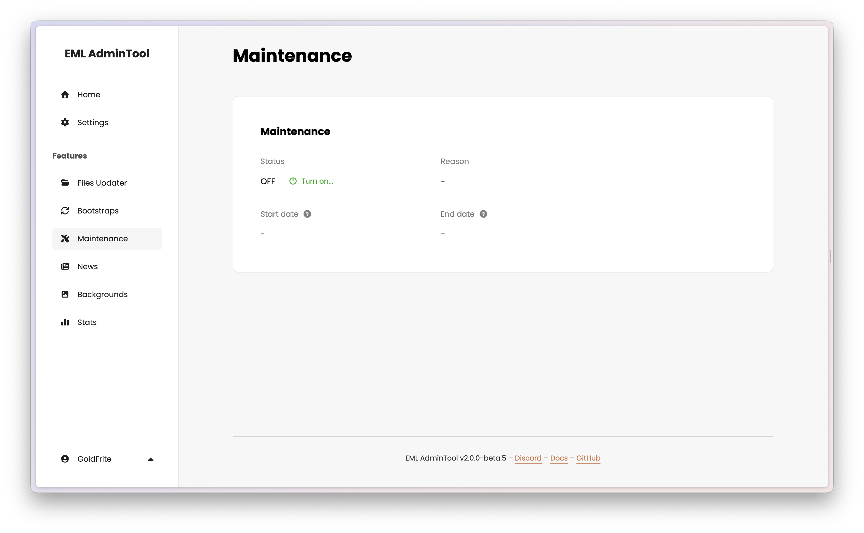Select the Maintenance wrench icon

coord(65,239)
